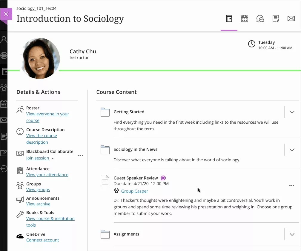Expand the Getting Started folder chevron
The width and height of the screenshot is (301, 251).
[x=292, y=112]
